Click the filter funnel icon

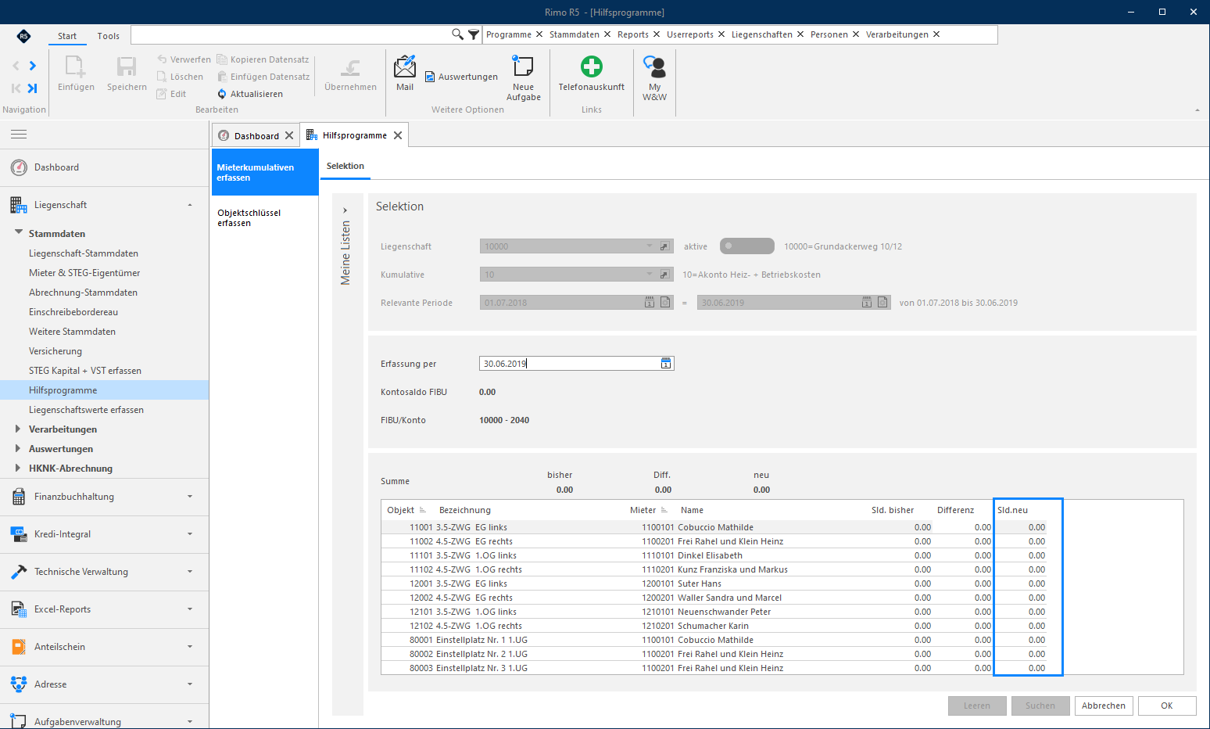pyautogui.click(x=474, y=34)
